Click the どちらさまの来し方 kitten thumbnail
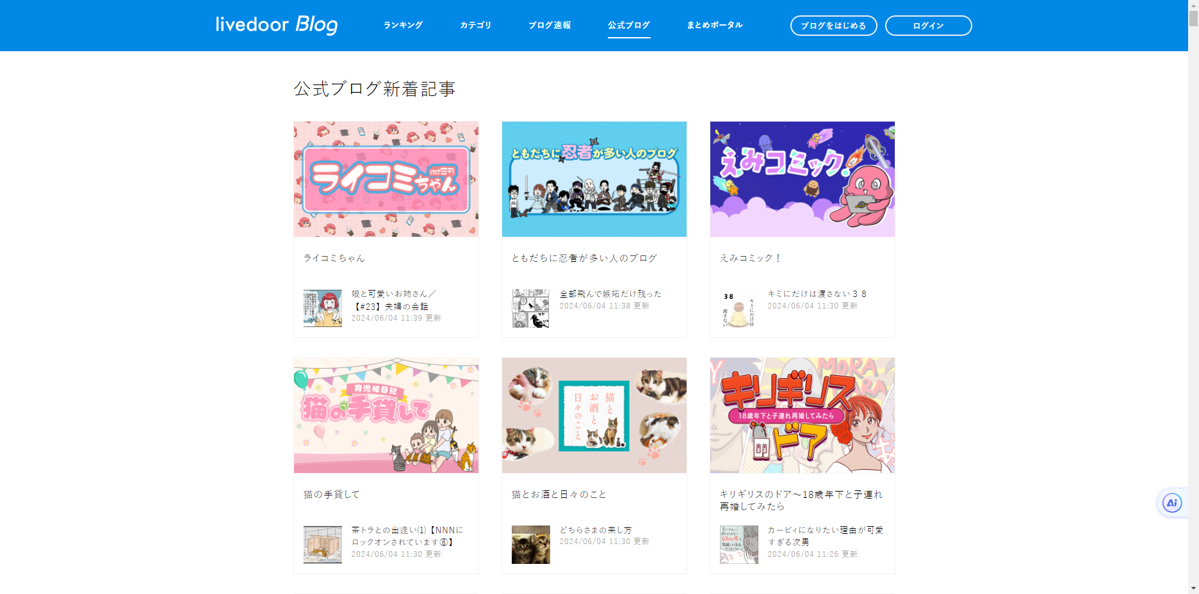1199x594 pixels. [531, 545]
